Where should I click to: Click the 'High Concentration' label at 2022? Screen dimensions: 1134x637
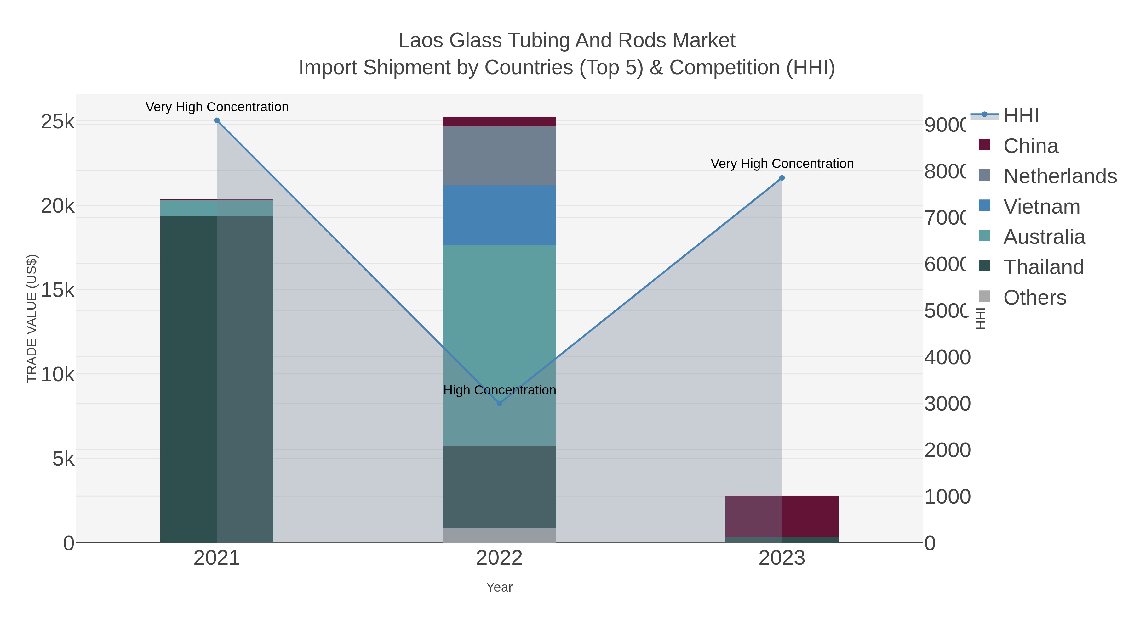[x=500, y=390]
